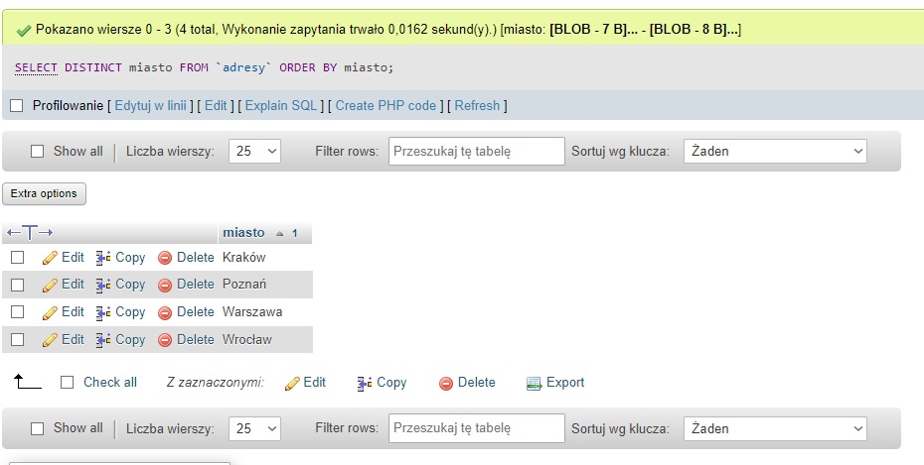The height and width of the screenshot is (465, 924).
Task: Click the column arrows icon in table header
Action: [29, 233]
